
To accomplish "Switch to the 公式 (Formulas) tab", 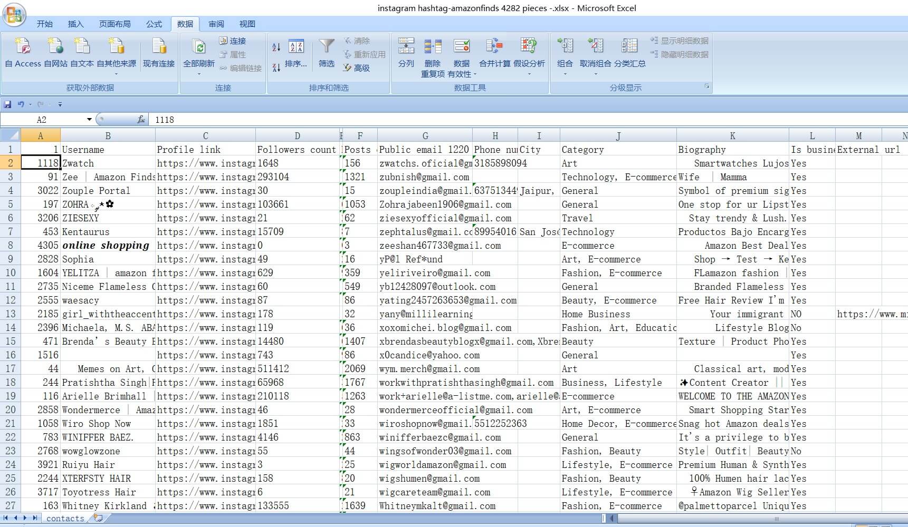I will click(154, 24).
